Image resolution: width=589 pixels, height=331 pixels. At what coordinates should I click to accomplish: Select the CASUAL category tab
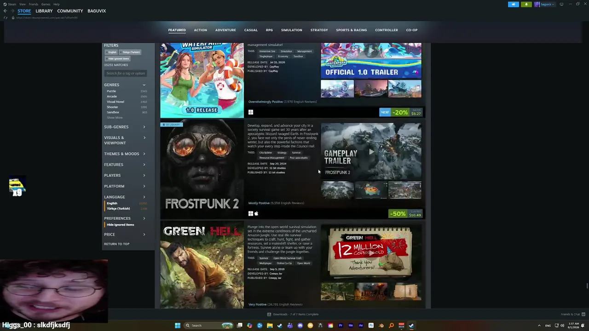(251, 30)
